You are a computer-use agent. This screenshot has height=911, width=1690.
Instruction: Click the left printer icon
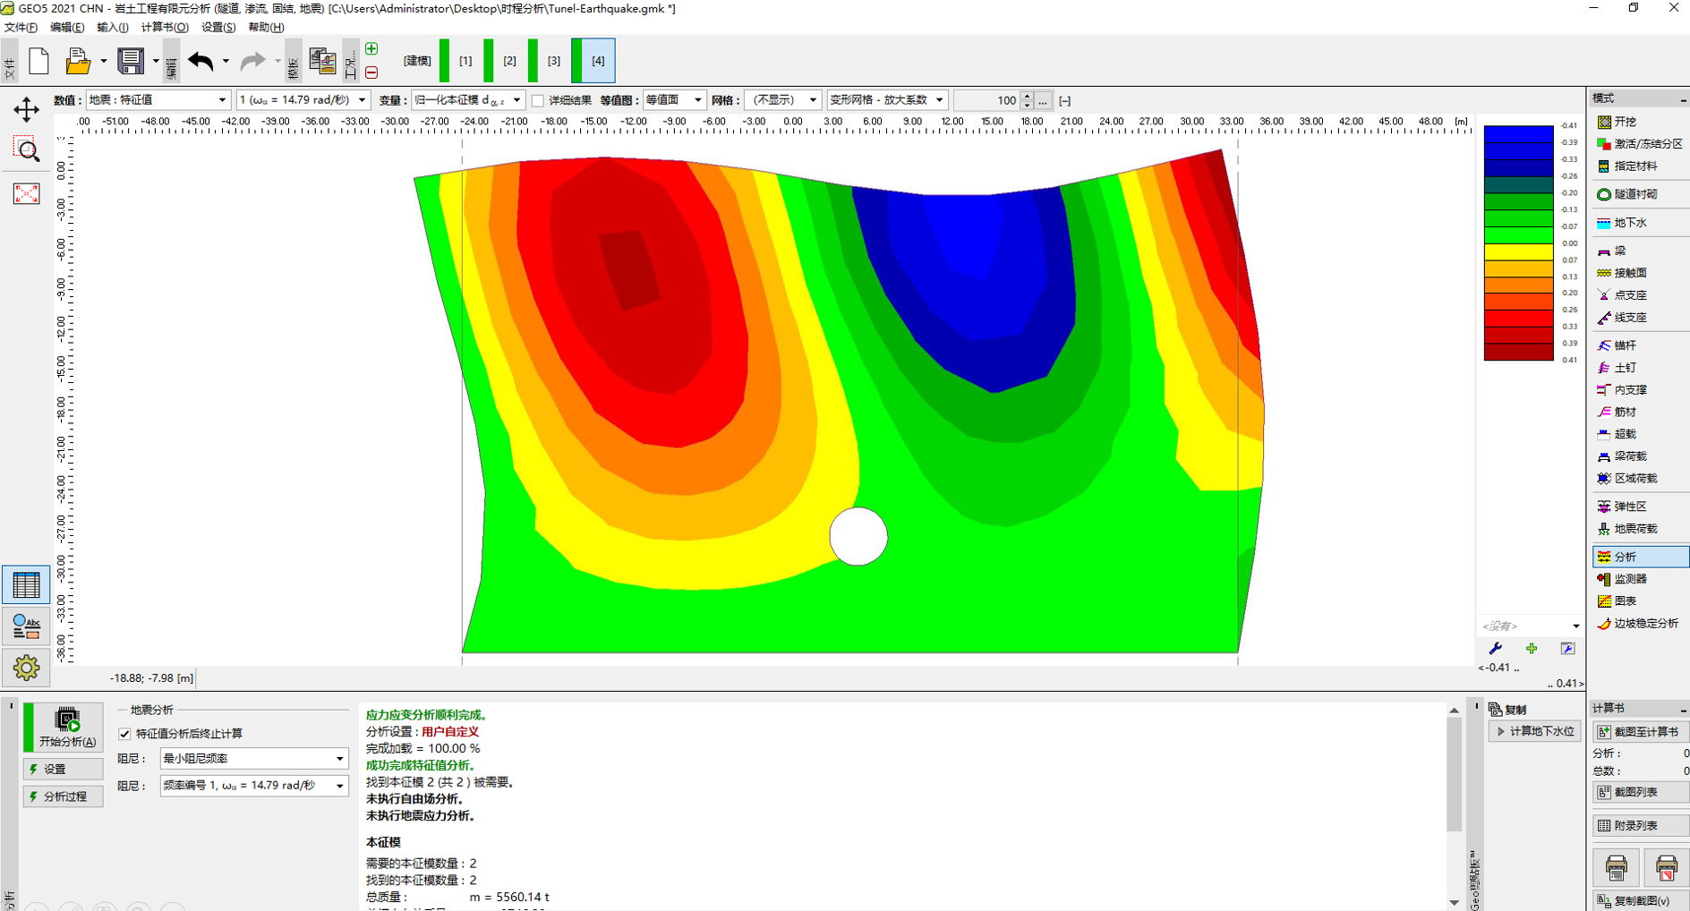pos(1616,867)
